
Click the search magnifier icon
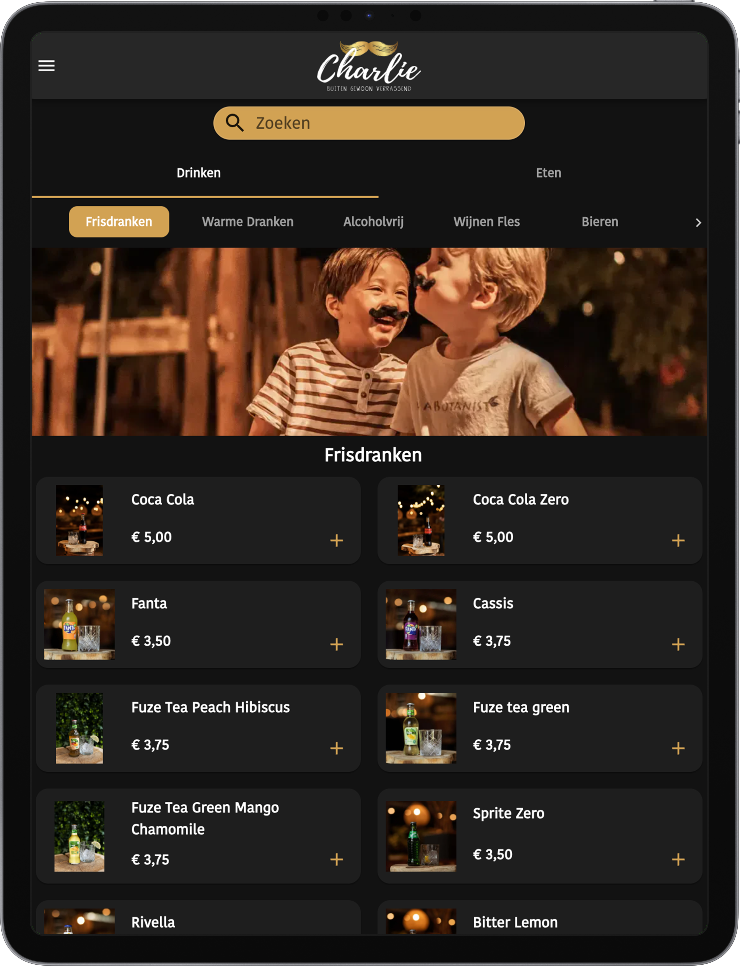coord(235,123)
